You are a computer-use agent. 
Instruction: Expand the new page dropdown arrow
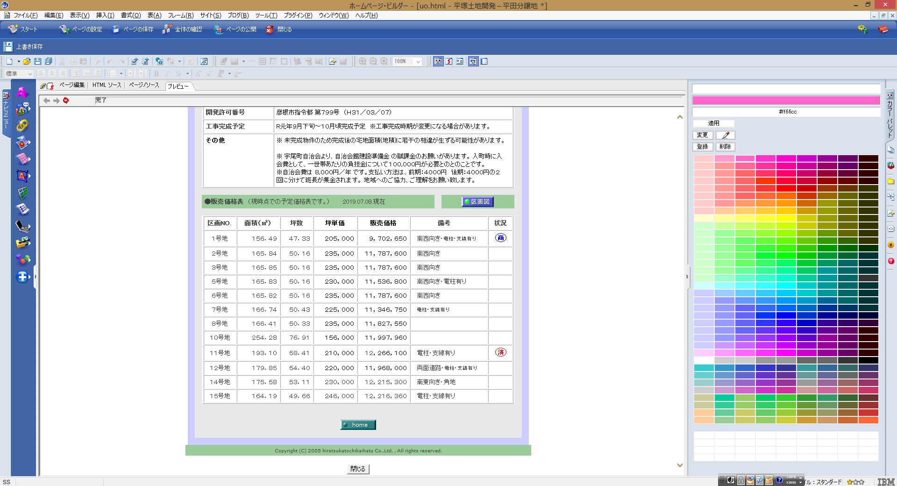pyautogui.click(x=19, y=62)
